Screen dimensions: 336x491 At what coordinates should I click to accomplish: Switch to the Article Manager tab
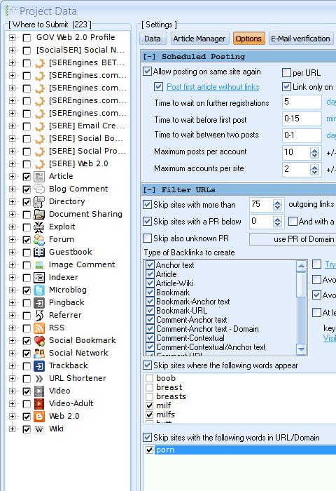199,39
